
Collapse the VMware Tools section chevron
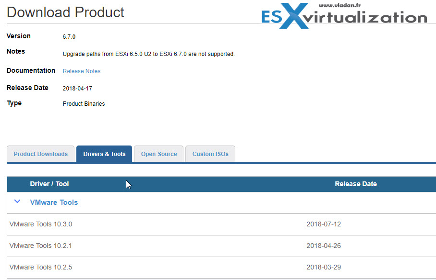click(x=17, y=202)
